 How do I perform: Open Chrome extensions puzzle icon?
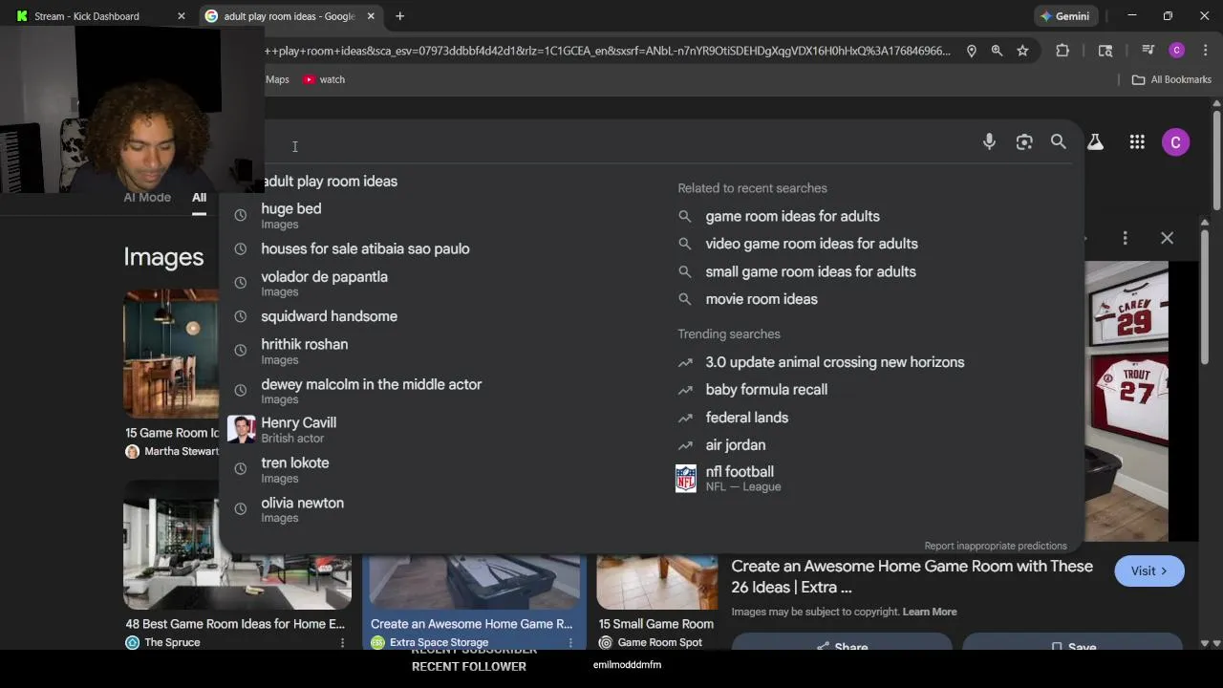coord(1062,51)
